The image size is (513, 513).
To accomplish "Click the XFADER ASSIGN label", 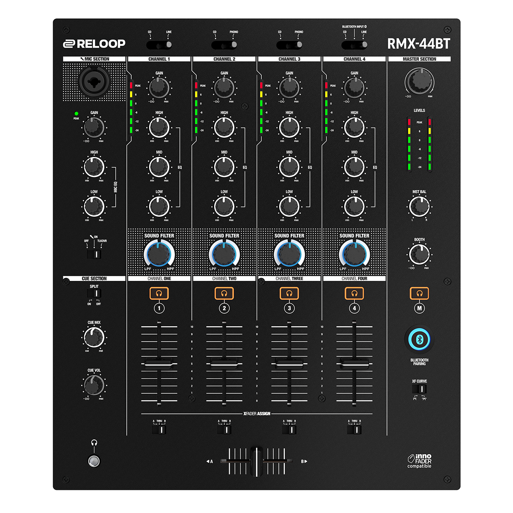I will point(257,414).
